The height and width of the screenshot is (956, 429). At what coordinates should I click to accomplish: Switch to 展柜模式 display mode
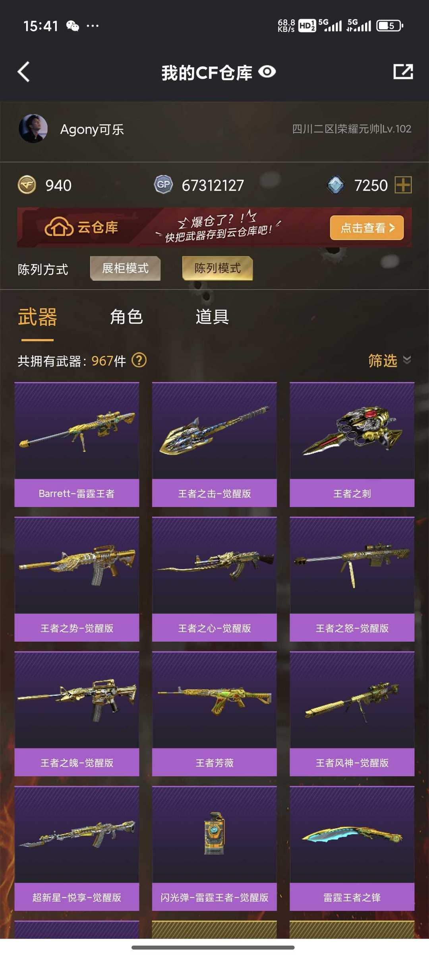point(126,269)
